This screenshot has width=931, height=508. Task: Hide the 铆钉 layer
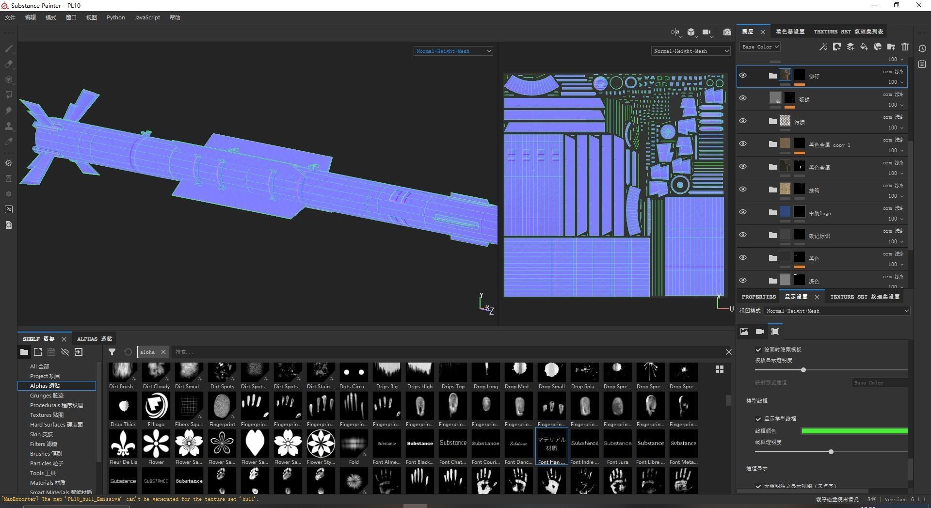pyautogui.click(x=743, y=75)
